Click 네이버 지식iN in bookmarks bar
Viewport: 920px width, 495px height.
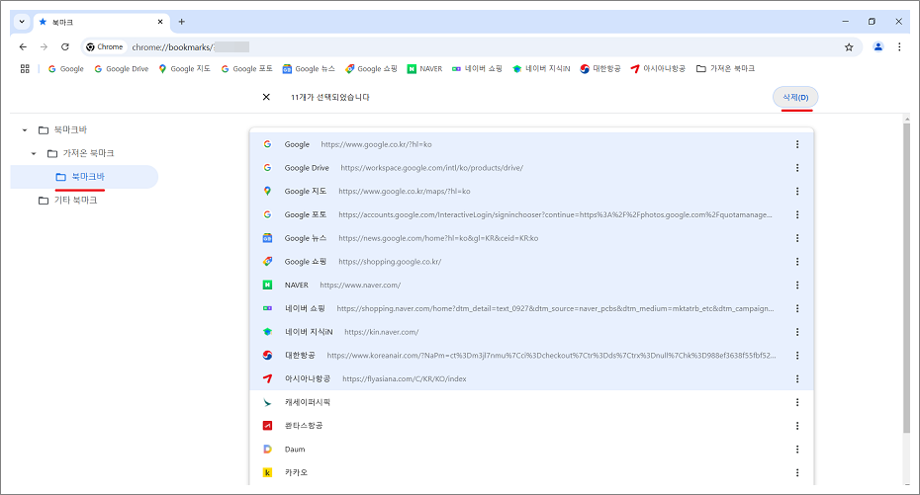541,68
